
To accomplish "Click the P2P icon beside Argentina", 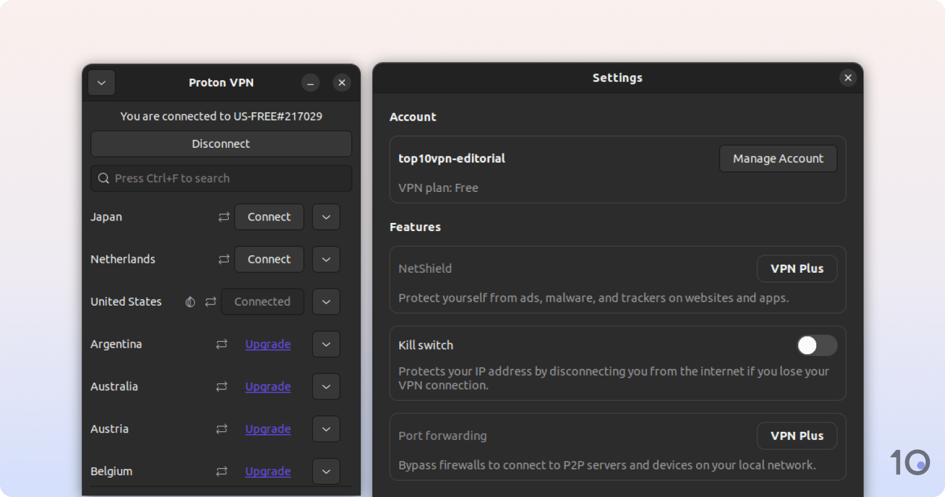I will click(221, 344).
